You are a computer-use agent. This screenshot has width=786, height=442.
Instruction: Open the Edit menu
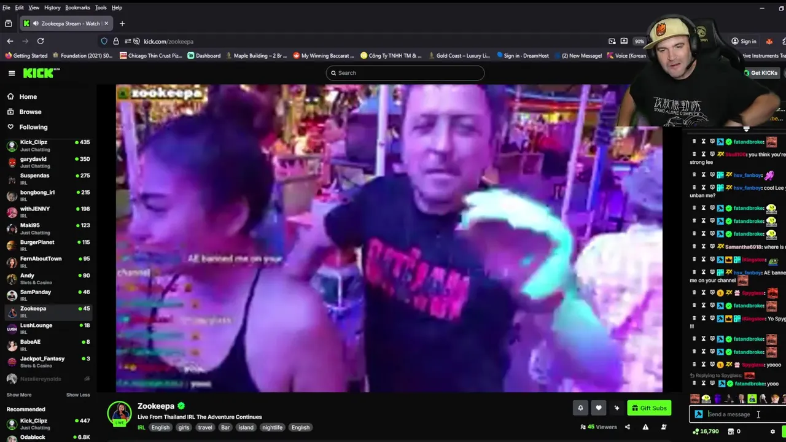click(20, 7)
